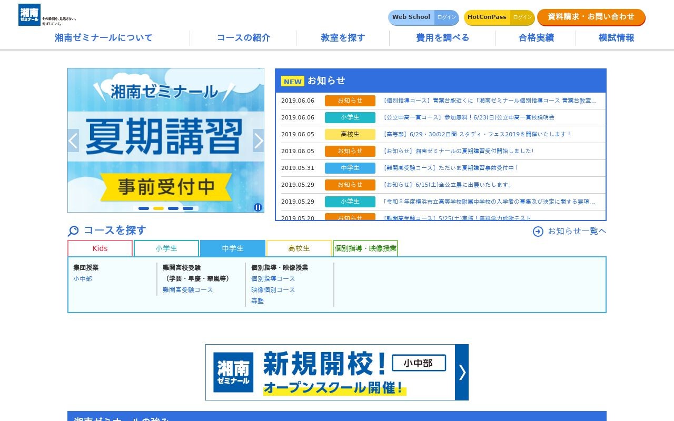Viewport: 674px width, 421px height.
Task: Open 教室を探す menu
Action: pos(343,38)
